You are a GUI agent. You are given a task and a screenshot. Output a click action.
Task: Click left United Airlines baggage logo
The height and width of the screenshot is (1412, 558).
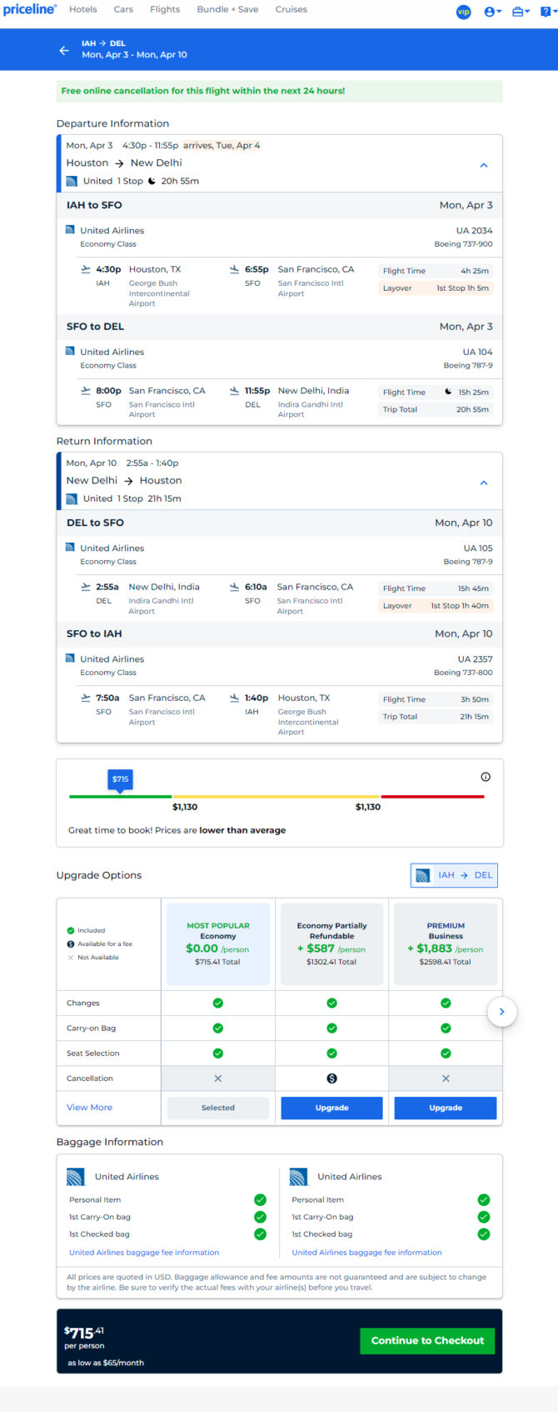click(x=76, y=1177)
